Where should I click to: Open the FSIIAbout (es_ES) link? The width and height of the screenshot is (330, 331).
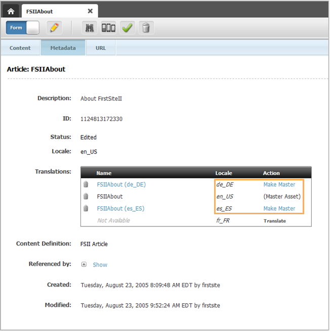tap(120, 209)
